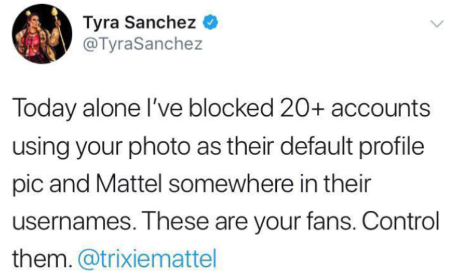Click the word "Today" in the tweet

44,110
